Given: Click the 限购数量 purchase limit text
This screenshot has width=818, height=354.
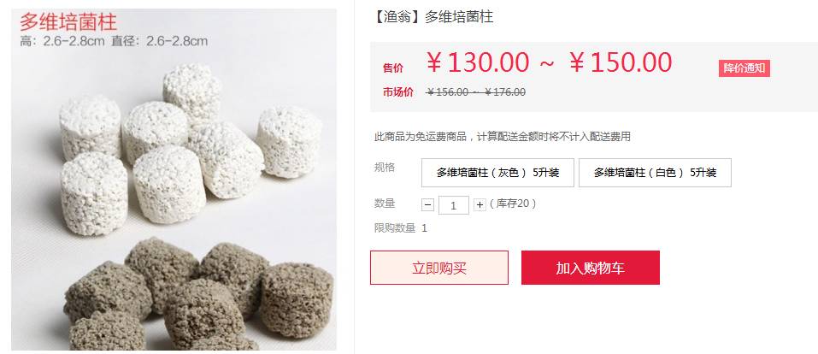Looking at the screenshot, I should click(x=401, y=228).
